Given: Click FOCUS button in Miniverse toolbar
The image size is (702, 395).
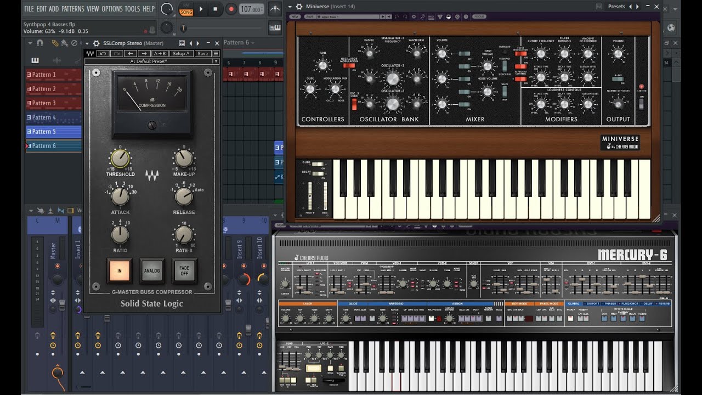Looking at the screenshot, I should click(479, 16).
